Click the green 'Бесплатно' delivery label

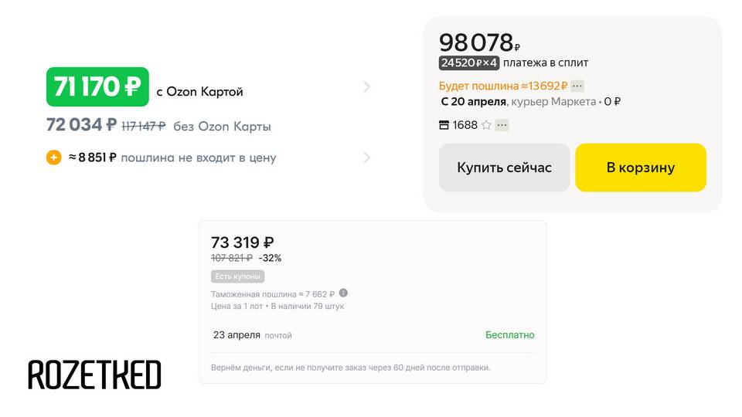tap(509, 335)
